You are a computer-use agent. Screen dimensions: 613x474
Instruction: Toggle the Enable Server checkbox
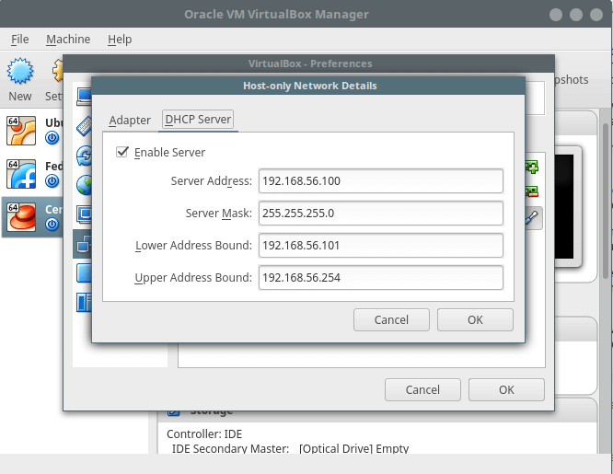[x=122, y=152]
